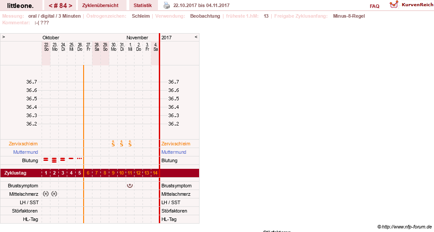Click the littleone. user name tab

[20, 5]
